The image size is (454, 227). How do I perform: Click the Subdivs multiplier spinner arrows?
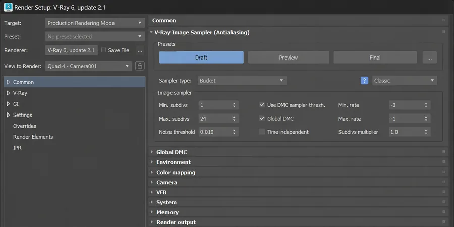click(426, 132)
